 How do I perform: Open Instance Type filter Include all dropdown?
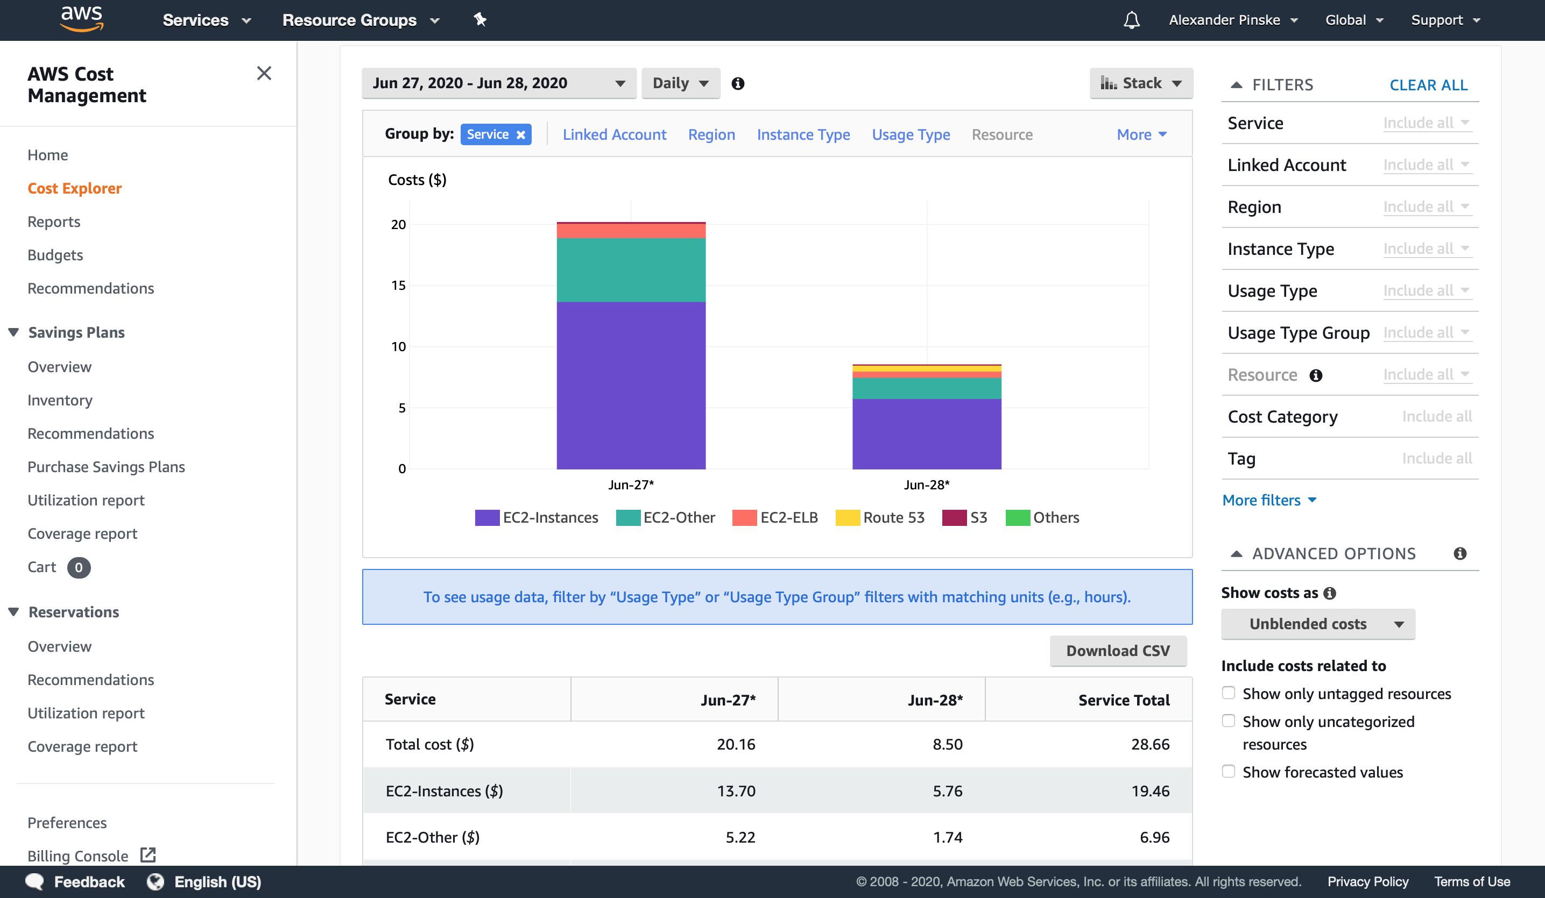pos(1427,248)
